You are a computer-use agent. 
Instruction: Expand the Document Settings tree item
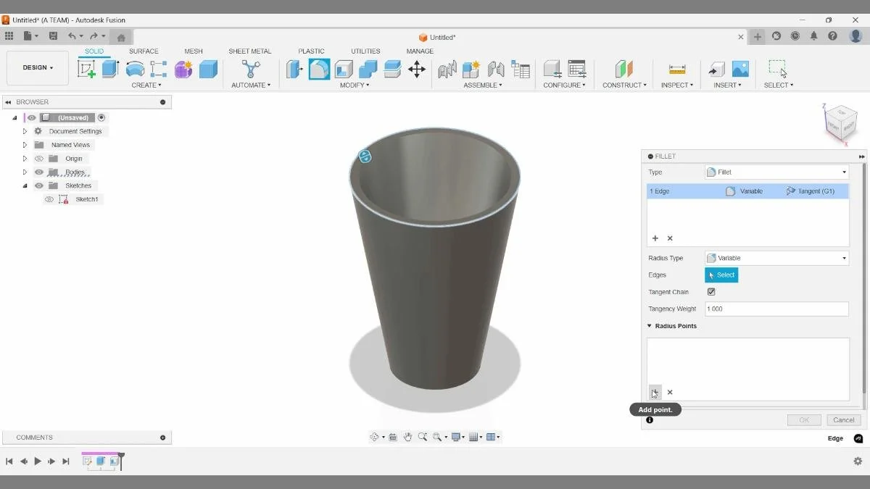pos(24,131)
